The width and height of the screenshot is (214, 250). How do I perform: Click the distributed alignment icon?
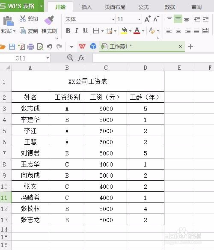tap(205, 31)
